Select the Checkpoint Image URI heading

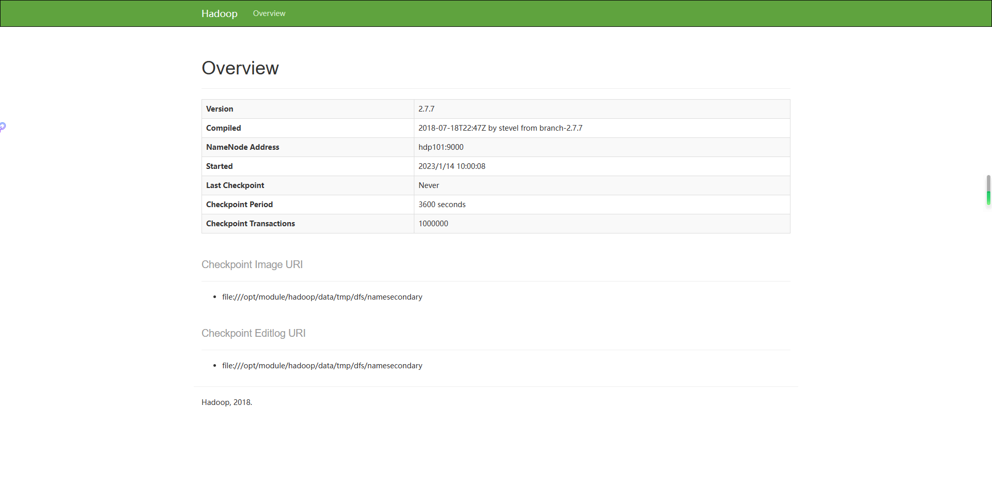pyautogui.click(x=252, y=264)
